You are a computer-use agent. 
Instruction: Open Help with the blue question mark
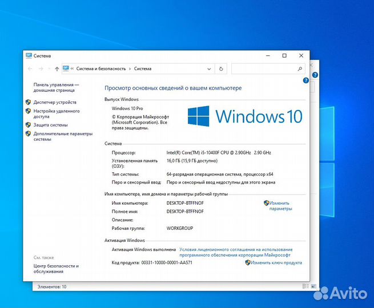[x=305, y=80]
